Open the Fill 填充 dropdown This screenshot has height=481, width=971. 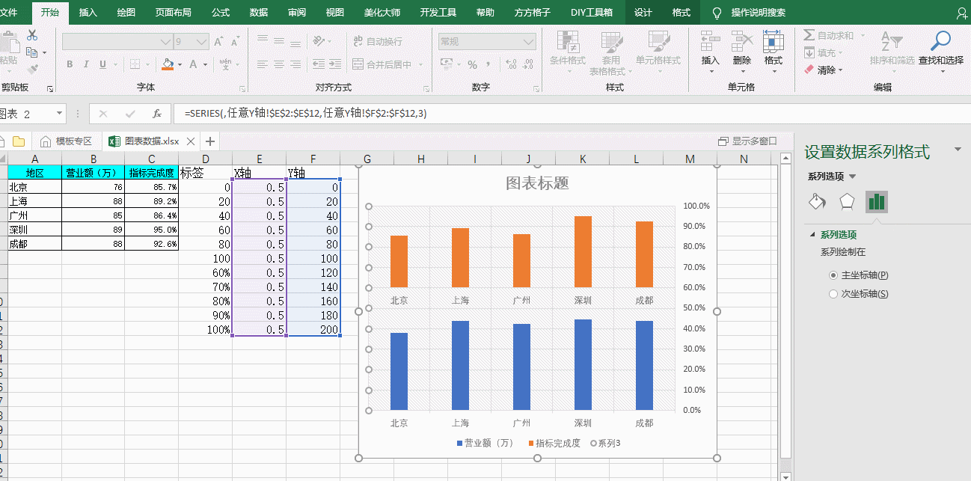coord(824,52)
